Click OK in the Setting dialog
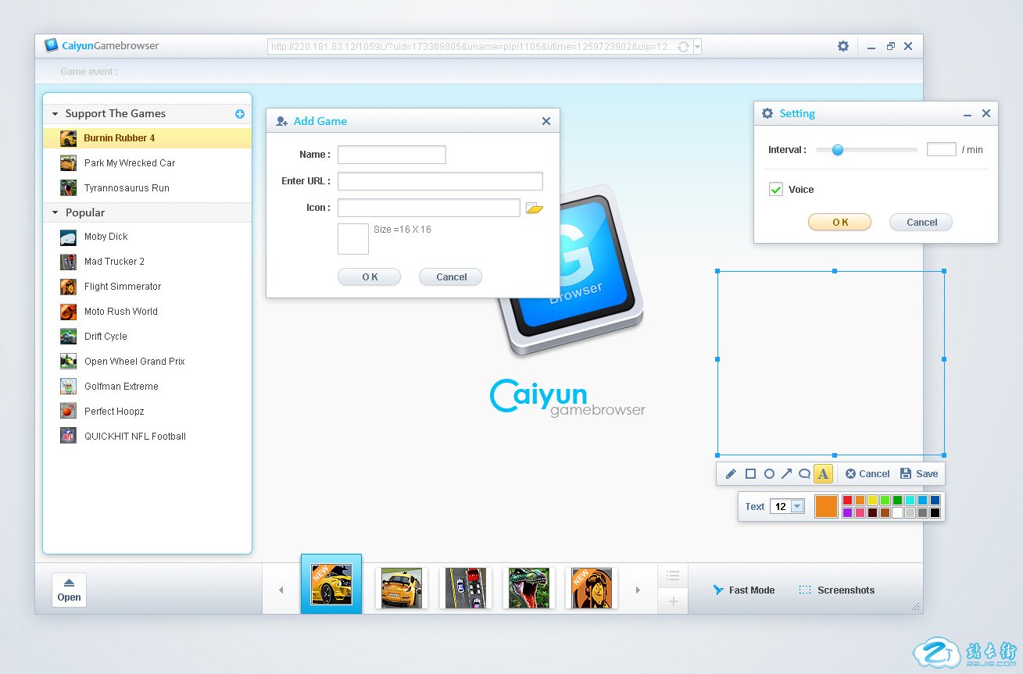Image resolution: width=1023 pixels, height=674 pixels. click(839, 223)
